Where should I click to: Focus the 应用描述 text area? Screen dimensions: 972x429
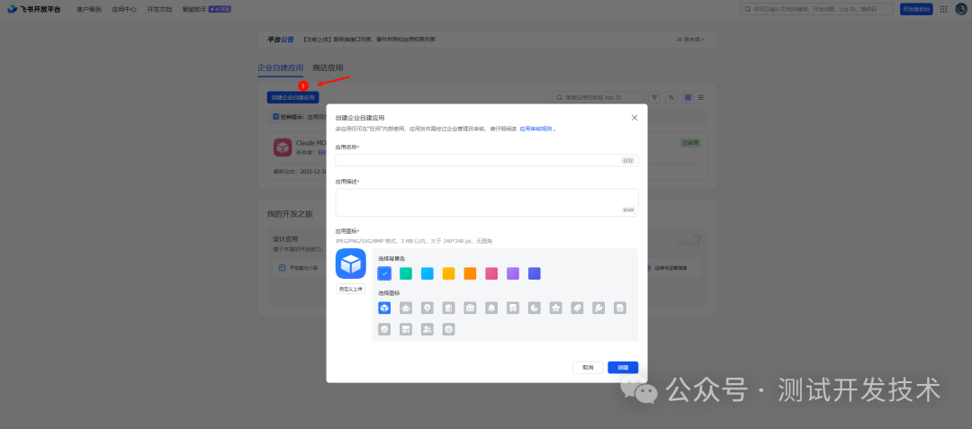[487, 202]
